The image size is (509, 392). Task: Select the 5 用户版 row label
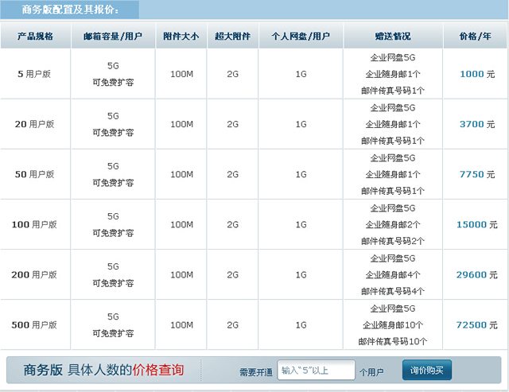pos(34,74)
